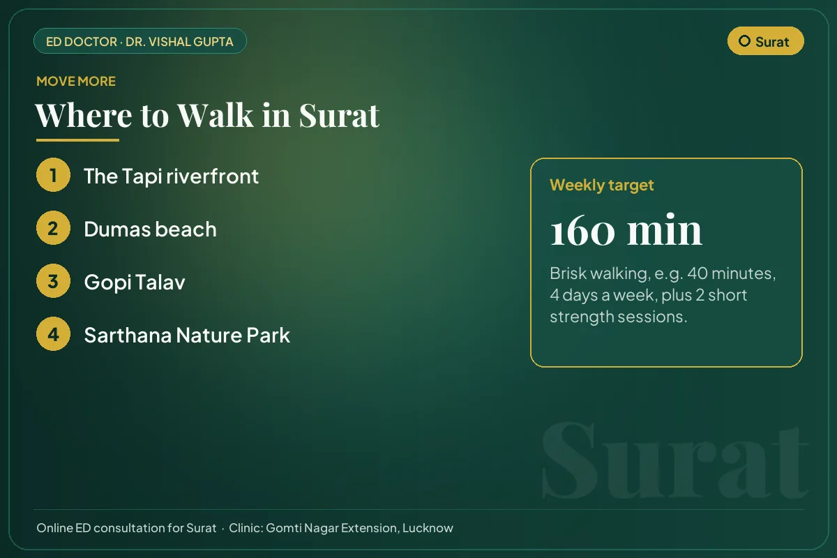Image resolution: width=837 pixels, height=558 pixels.
Task: Click the number 3 circle badge
Action: 53,281
